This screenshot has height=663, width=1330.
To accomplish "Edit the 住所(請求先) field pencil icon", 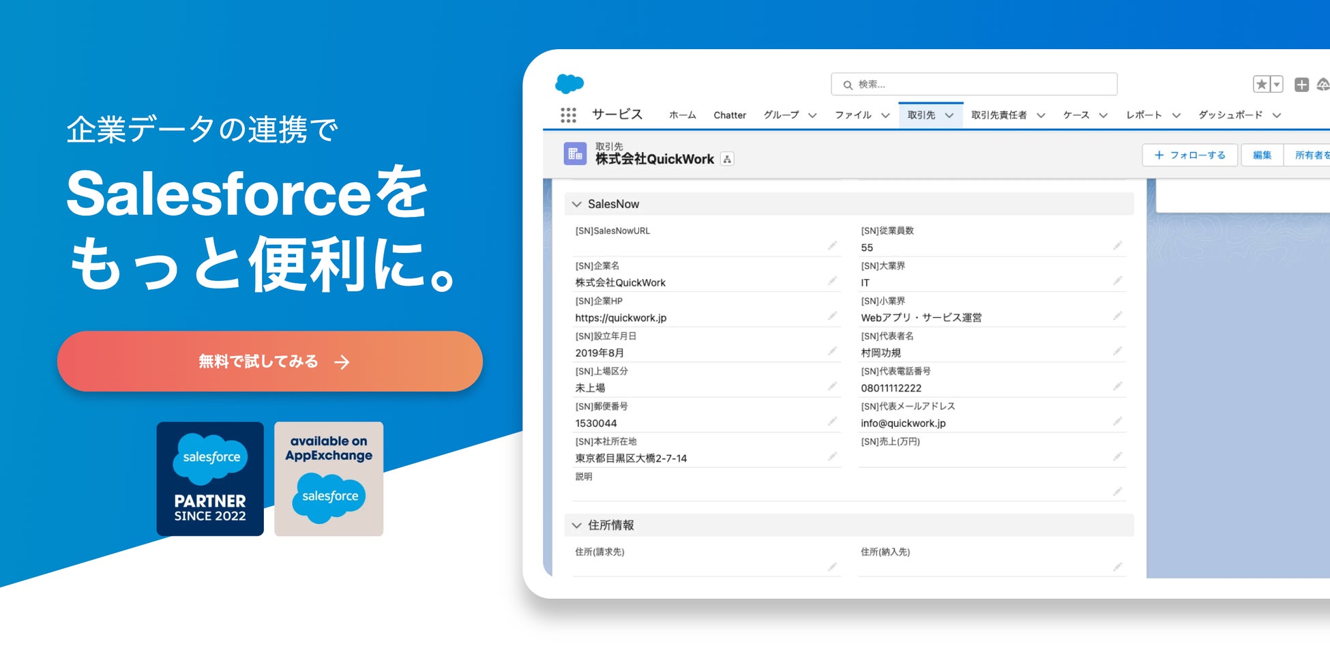I will pyautogui.click(x=832, y=567).
